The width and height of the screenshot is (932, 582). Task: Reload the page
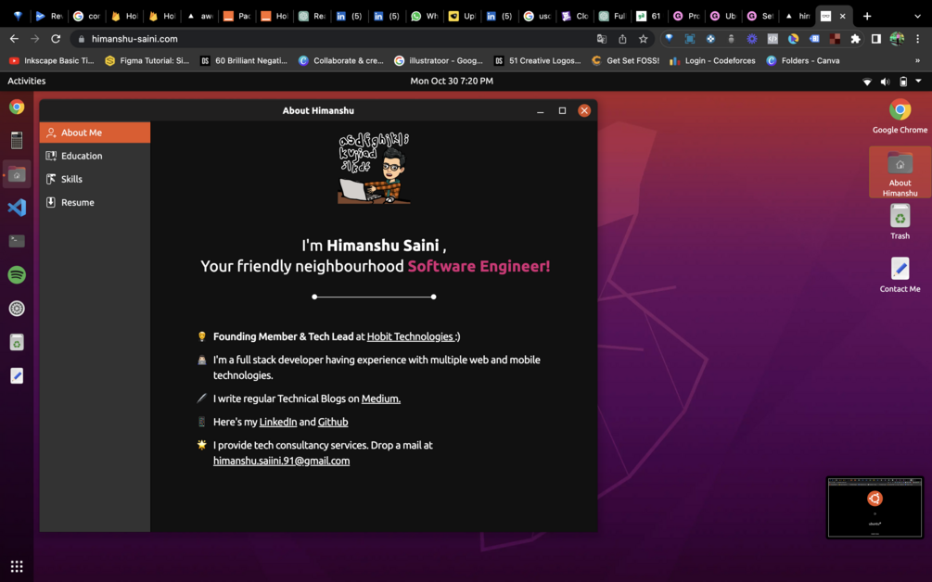[56, 39]
